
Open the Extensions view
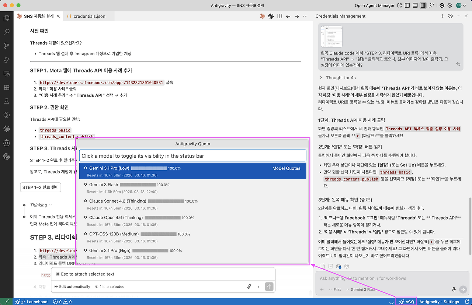pos(6,87)
